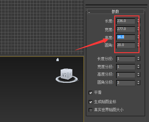Image resolution: width=149 pixels, height=122 pixels.
Task: Adjust the 圆角 spinner arrows
Action: click(139, 45)
